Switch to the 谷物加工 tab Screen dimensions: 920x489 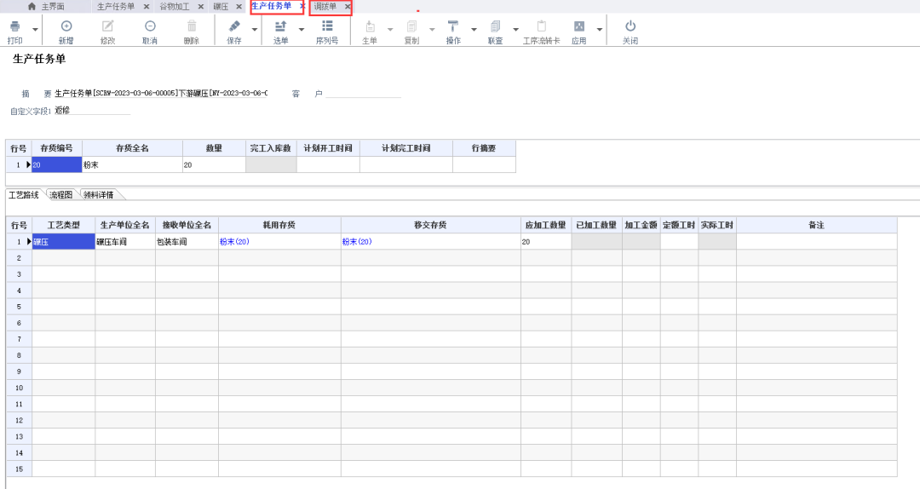tap(175, 7)
